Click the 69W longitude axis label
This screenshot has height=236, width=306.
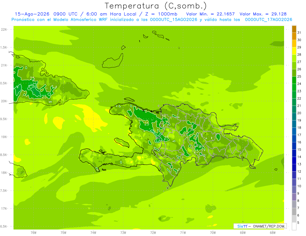[x=243, y=233]
